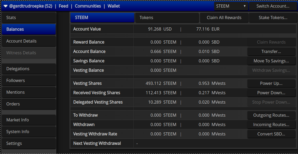Select the Stats sidebar item
This screenshot has height=154, width=298.
29,17
